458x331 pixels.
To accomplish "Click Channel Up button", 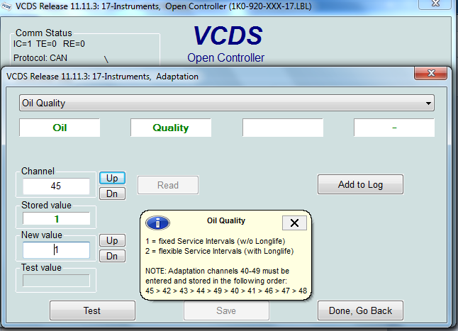I will click(x=112, y=178).
